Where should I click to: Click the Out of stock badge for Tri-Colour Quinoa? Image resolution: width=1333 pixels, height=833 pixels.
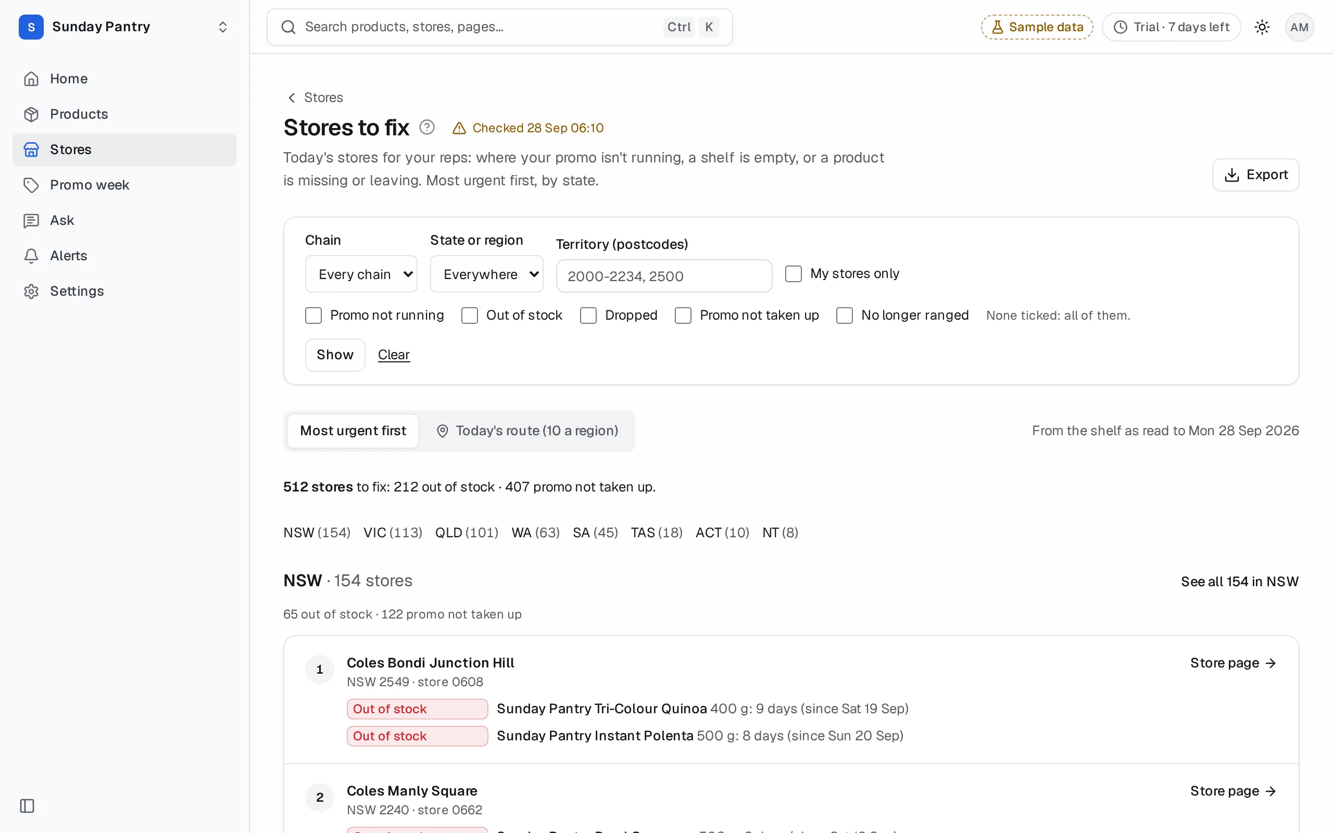coord(417,709)
